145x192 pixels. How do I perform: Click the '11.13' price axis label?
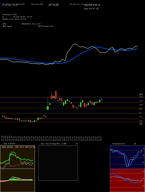point(141,101)
